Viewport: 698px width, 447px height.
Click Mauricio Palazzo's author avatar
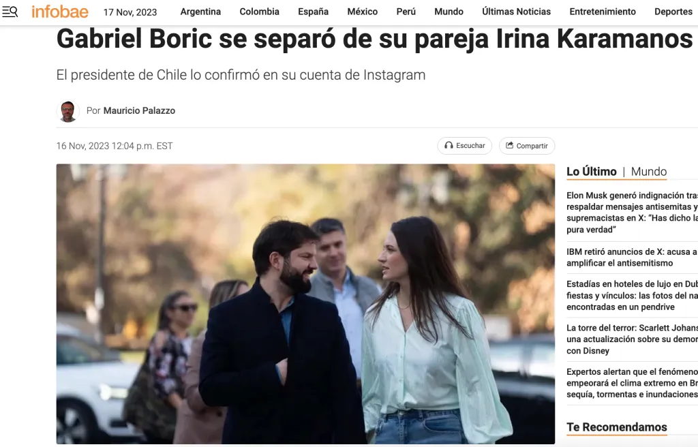[x=67, y=111]
